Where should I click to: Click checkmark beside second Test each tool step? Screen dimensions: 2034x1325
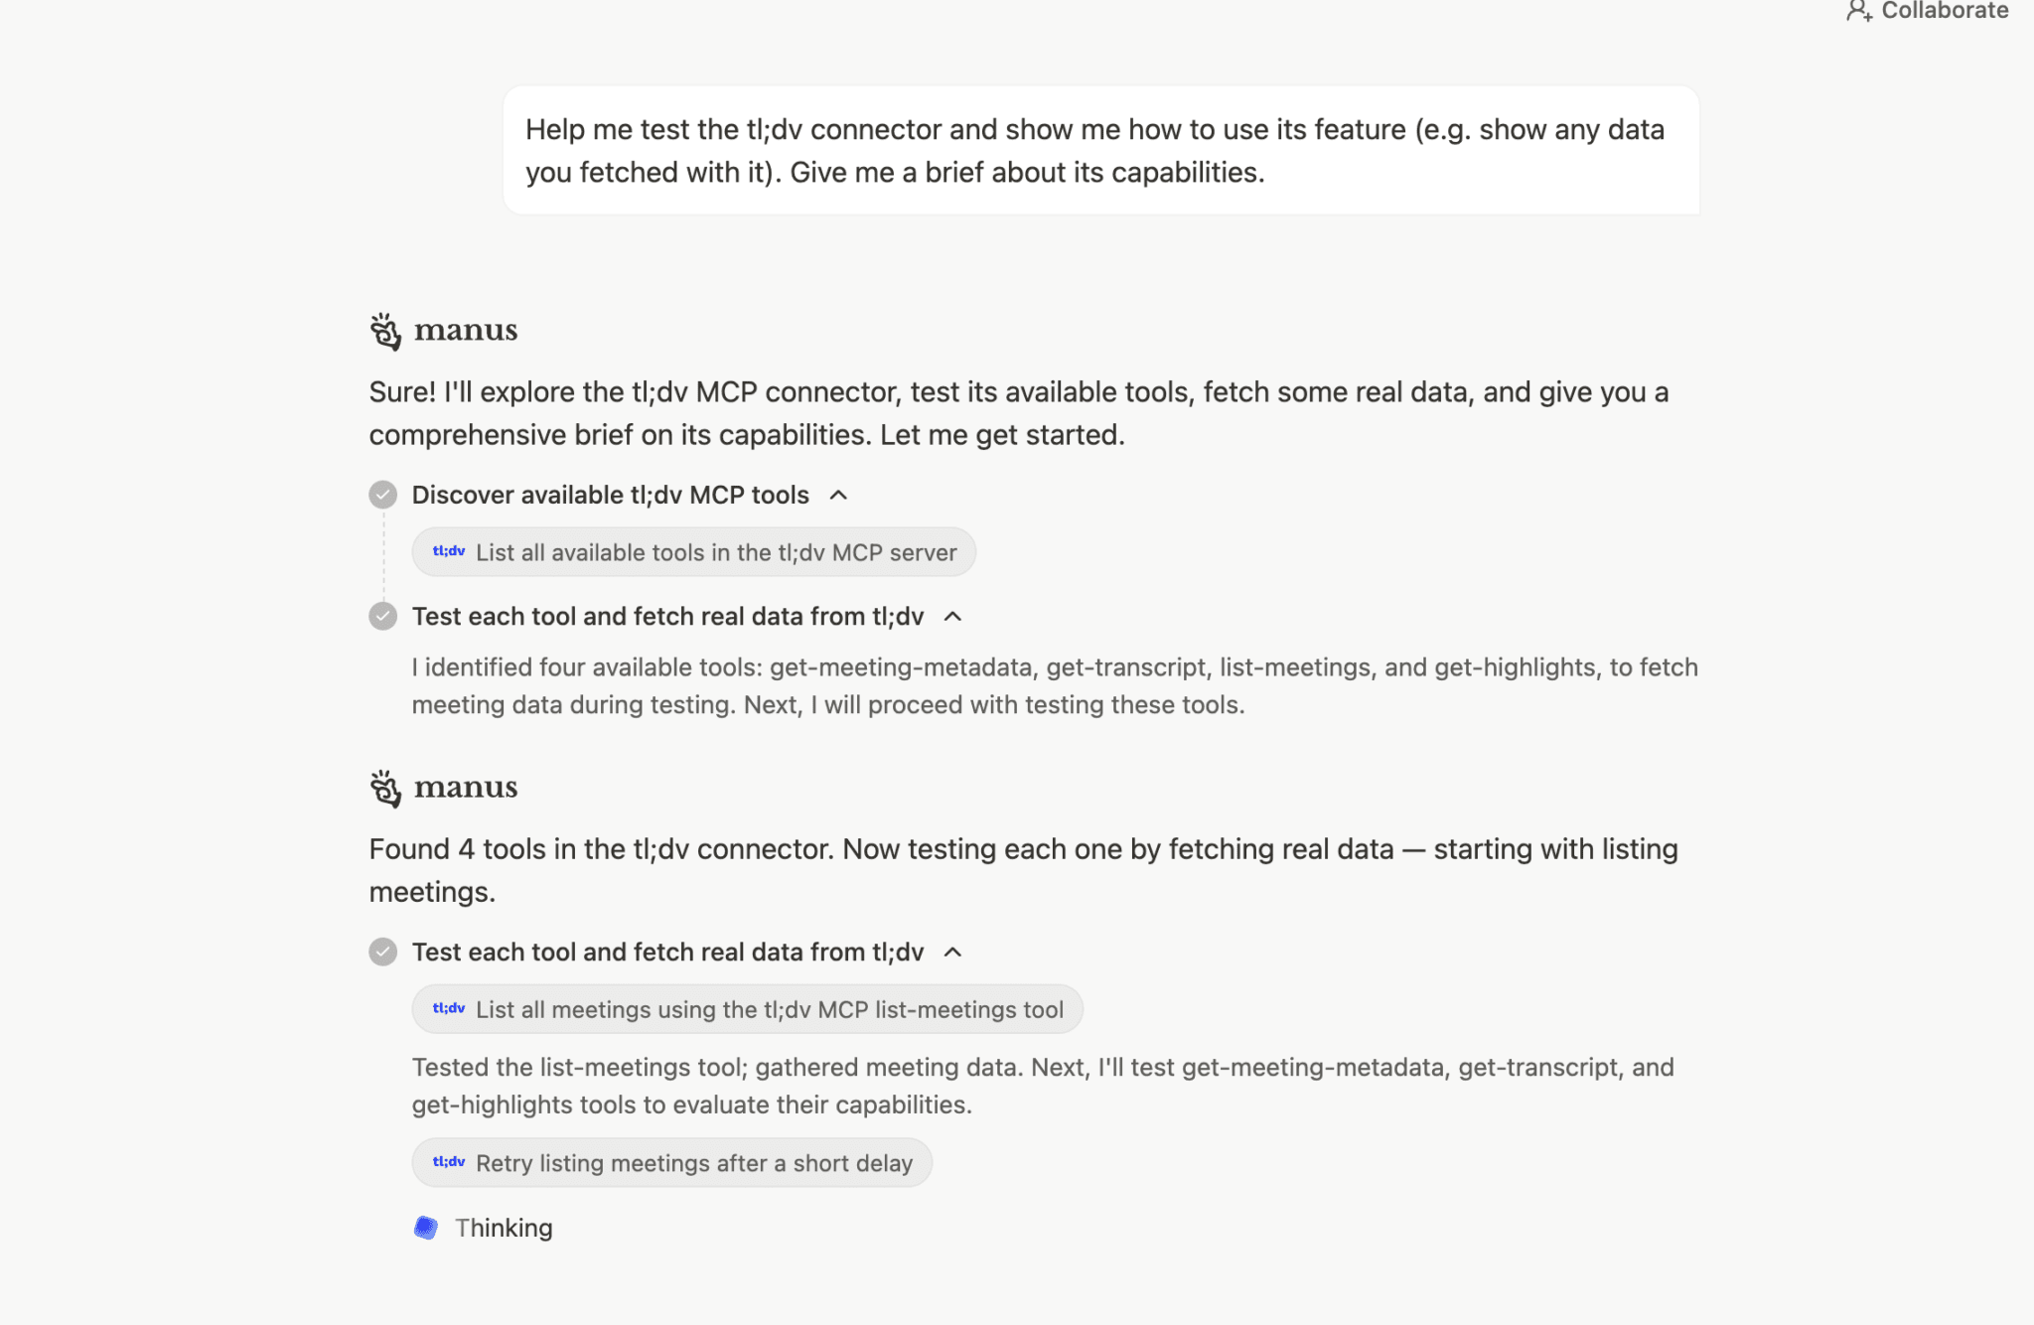(382, 952)
